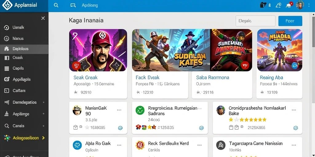This screenshot has height=157, width=315.
Task: Open the Apdiang tab in header
Action: click(x=90, y=6)
